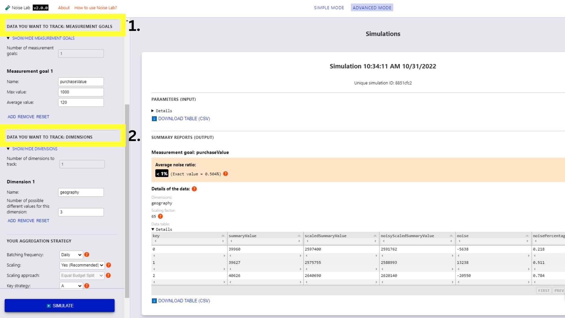565x318 pixels.
Task: Open the About menu item
Action: pos(63,8)
